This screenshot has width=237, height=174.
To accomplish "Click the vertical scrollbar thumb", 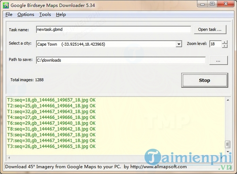I will coord(228,144).
